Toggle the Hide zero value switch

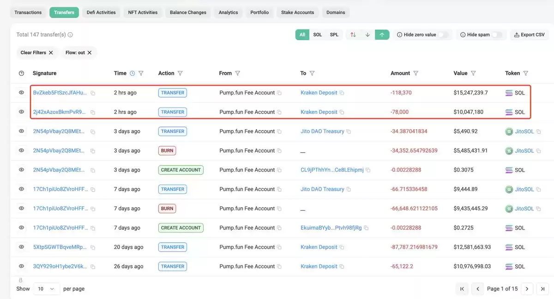click(x=443, y=35)
